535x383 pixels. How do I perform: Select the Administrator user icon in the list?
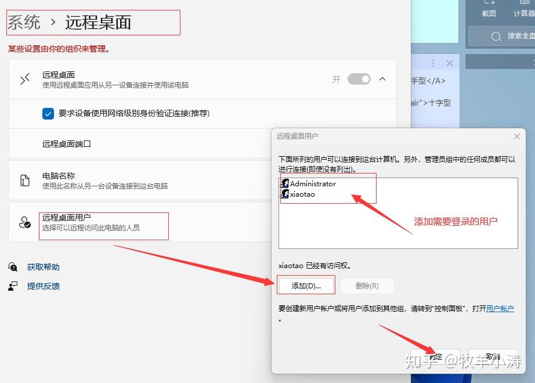coord(286,183)
